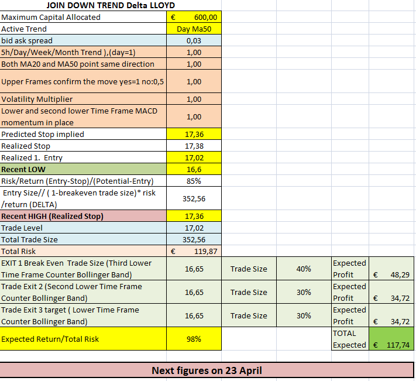416x381 pixels.
Task: Click the 1,00 value beside MACD momentum row
Action: click(194, 116)
